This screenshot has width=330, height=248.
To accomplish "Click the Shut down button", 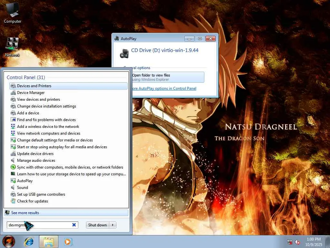I will click(97, 225).
